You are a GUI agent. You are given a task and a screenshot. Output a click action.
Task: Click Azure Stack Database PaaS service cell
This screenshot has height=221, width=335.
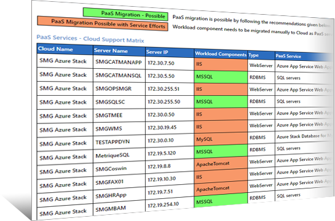(x=304, y=136)
